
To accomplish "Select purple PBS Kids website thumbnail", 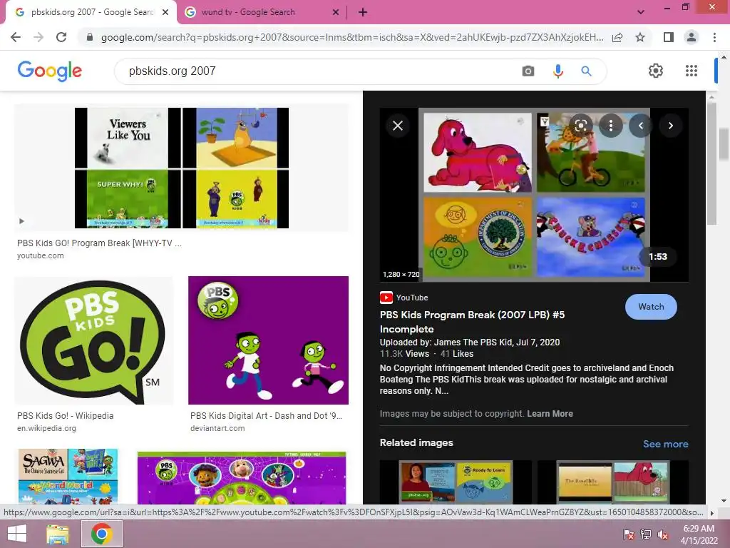I will click(x=242, y=477).
